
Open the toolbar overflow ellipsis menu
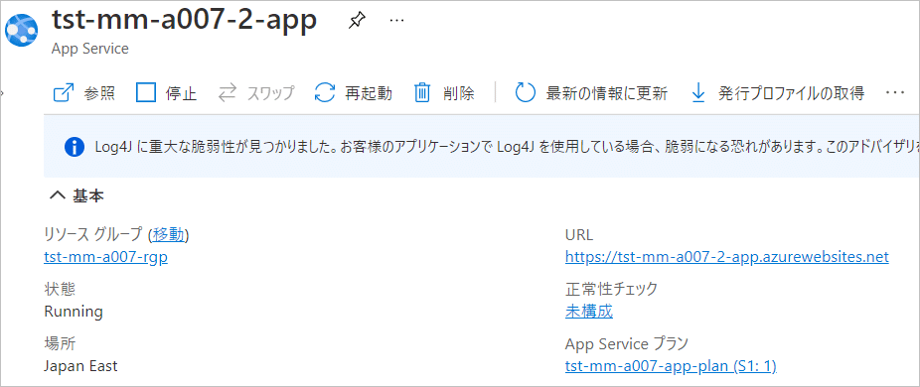pos(895,92)
